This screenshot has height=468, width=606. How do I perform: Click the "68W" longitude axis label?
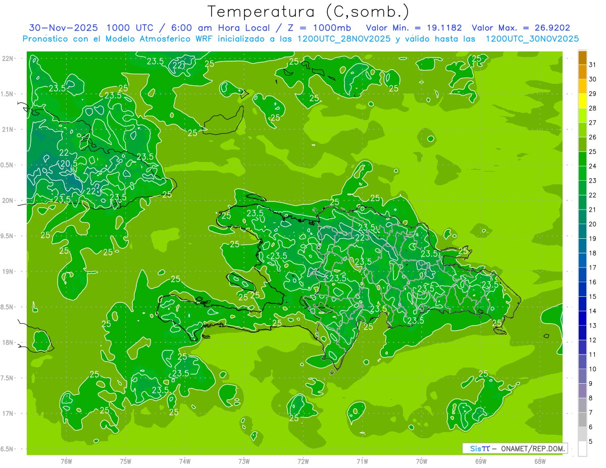coord(540,461)
